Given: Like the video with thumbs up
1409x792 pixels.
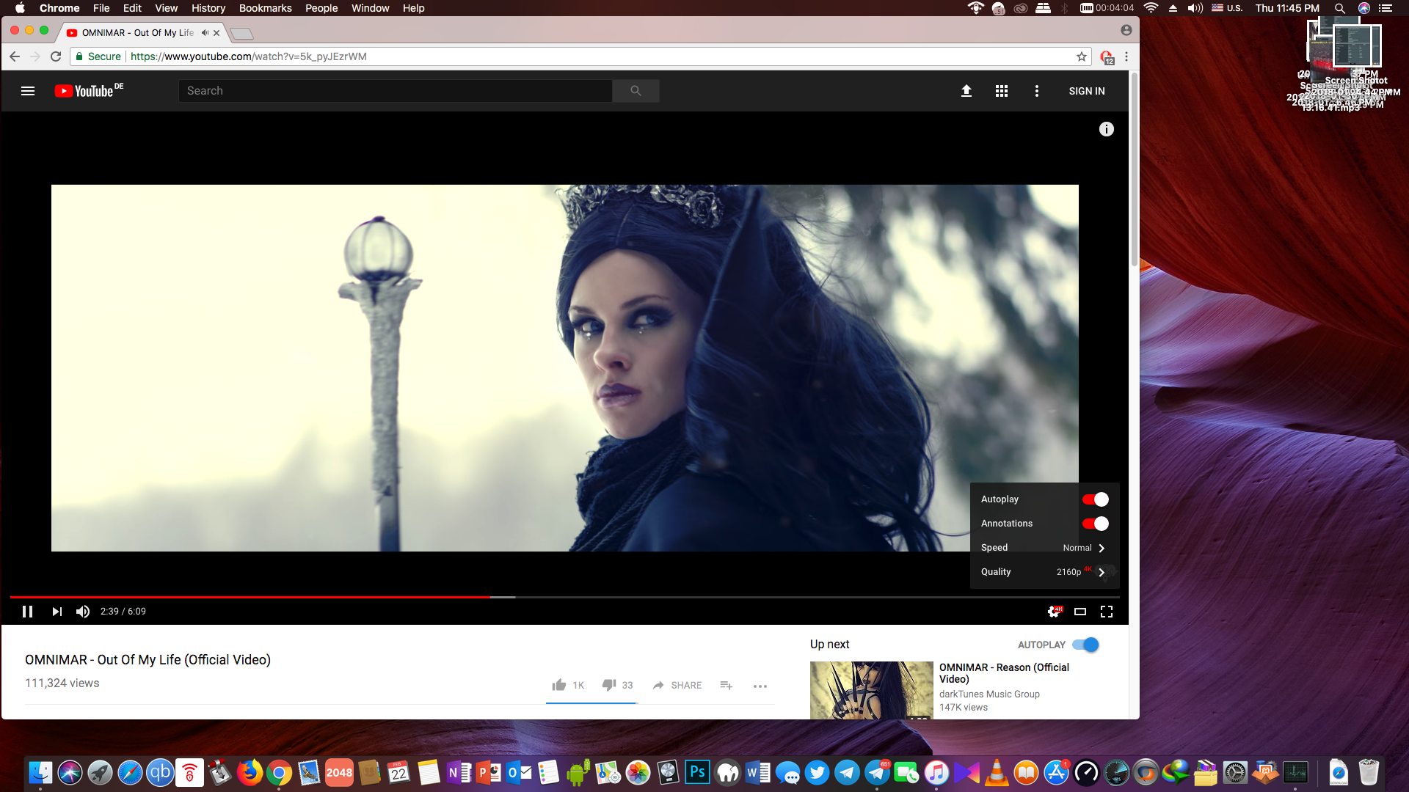Looking at the screenshot, I should point(559,685).
